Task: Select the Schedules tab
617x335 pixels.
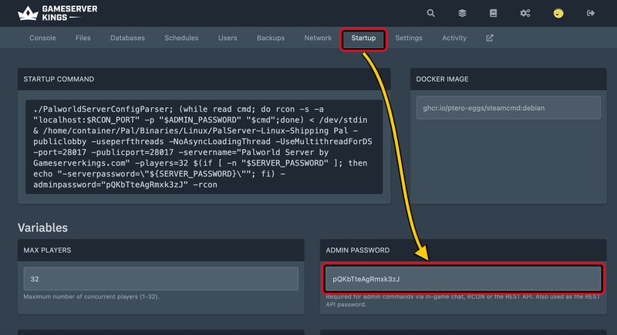Action: [181, 38]
